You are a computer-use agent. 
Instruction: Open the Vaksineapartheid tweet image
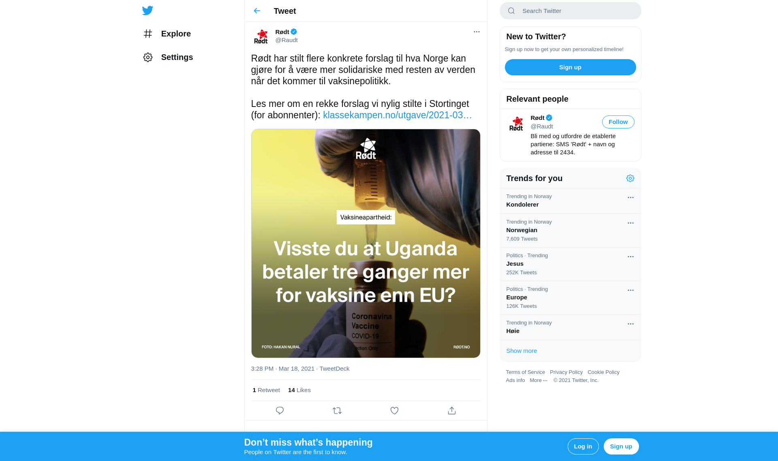(365, 243)
